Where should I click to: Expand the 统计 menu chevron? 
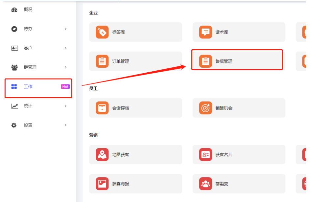[x=66, y=106]
